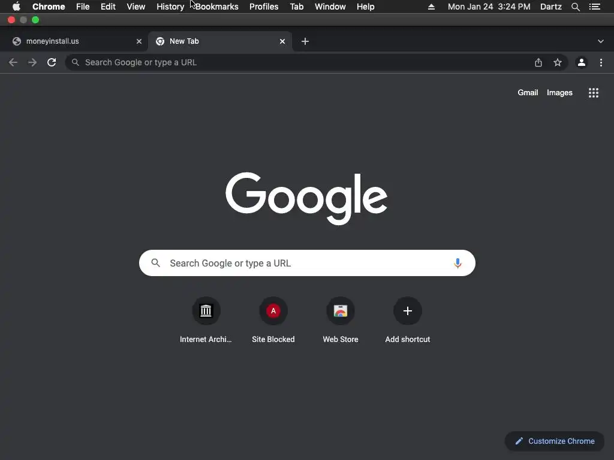Reload the current page
The image size is (614, 460).
click(52, 62)
